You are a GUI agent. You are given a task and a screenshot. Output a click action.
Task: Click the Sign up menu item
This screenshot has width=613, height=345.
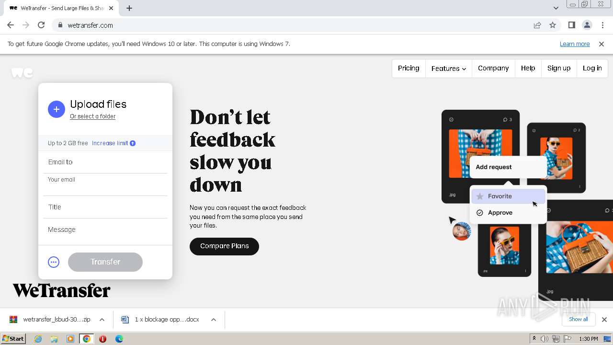(x=559, y=68)
